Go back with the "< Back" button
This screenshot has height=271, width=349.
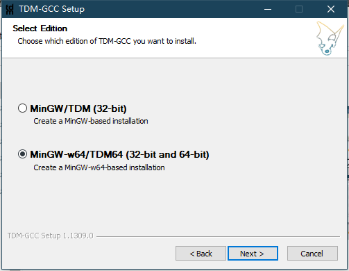point(201,254)
